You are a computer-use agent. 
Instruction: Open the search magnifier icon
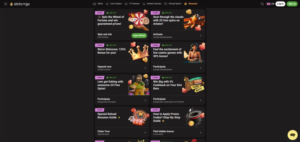pos(262,4)
